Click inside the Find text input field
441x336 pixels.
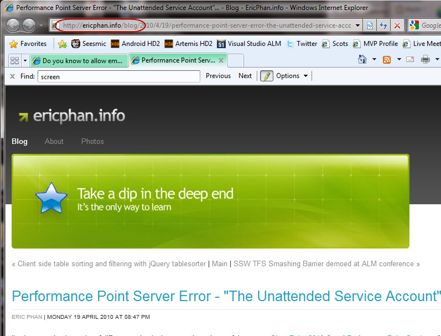point(118,76)
